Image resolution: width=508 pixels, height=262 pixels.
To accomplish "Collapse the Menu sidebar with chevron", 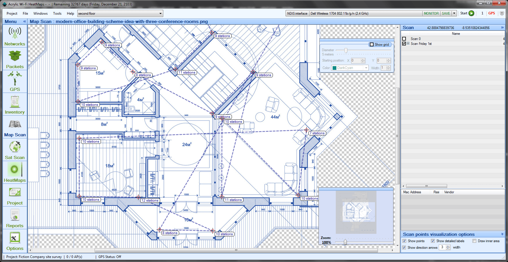I will pos(25,22).
